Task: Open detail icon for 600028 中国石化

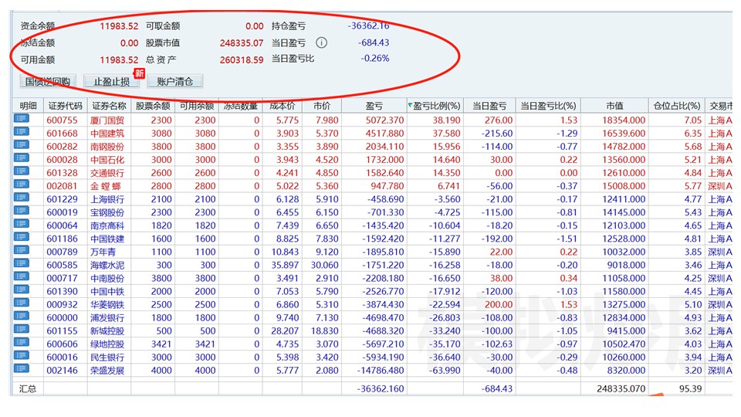Action: coord(22,158)
